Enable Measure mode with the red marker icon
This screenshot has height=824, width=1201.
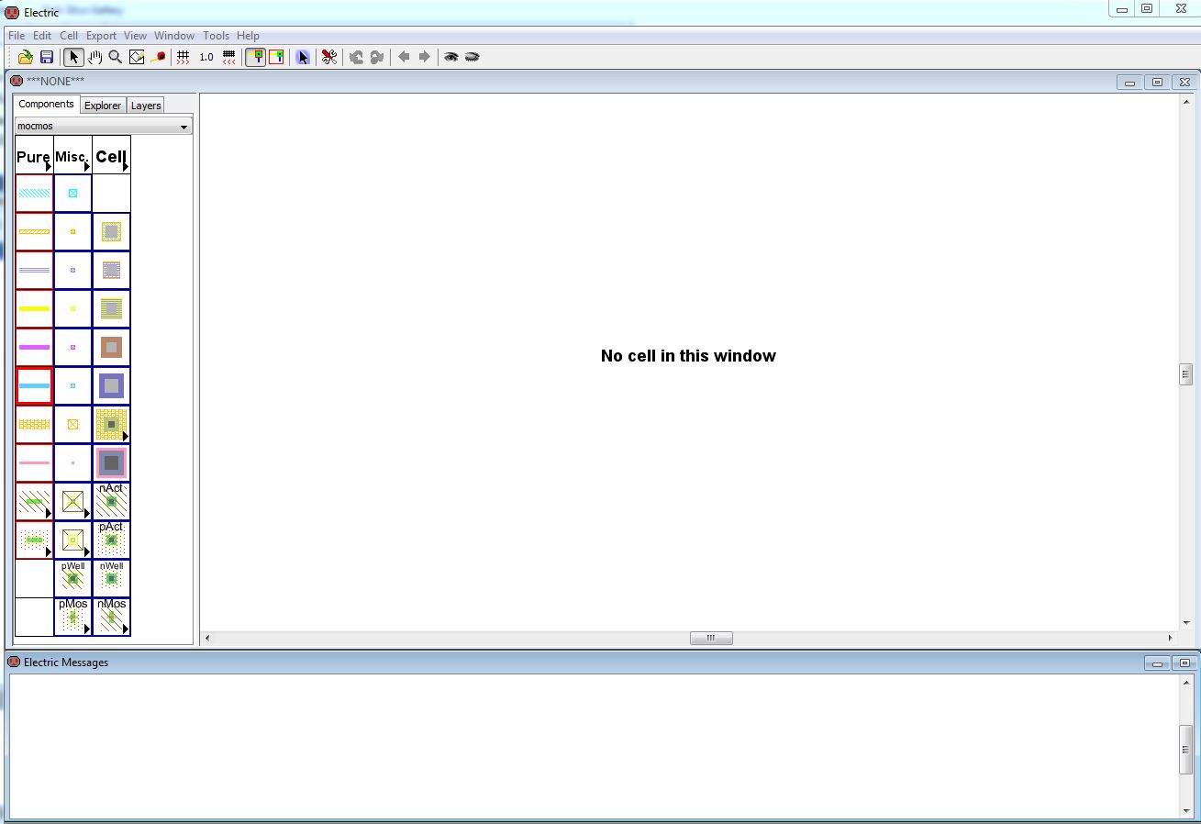158,57
